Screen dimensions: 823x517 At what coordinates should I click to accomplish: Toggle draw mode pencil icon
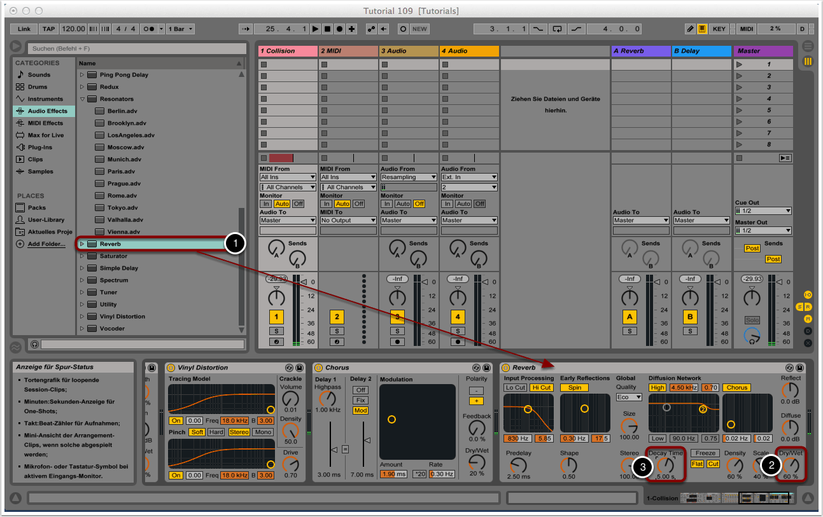pos(691,29)
